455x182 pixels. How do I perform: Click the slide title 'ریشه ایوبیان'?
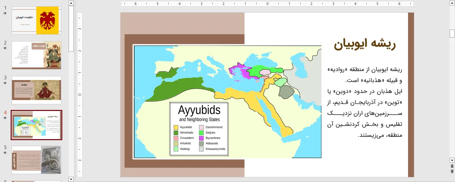[365, 45]
